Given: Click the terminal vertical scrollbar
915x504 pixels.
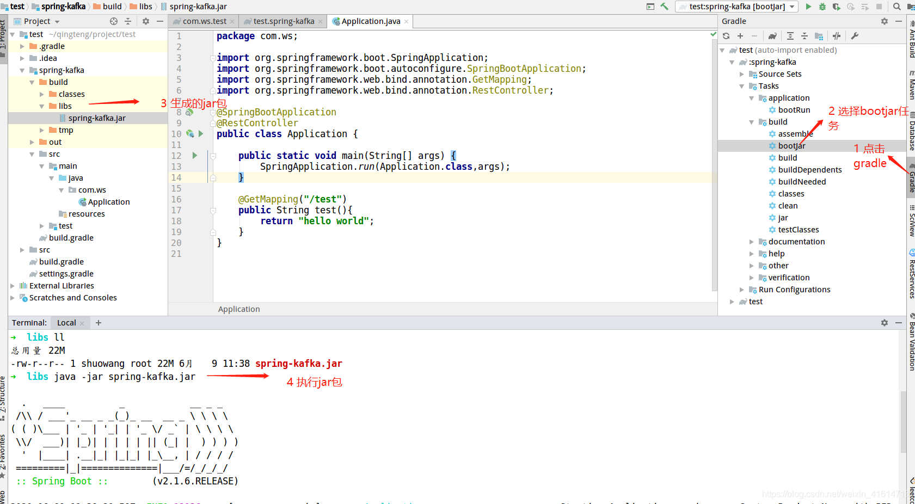Looking at the screenshot, I should coord(903,422).
